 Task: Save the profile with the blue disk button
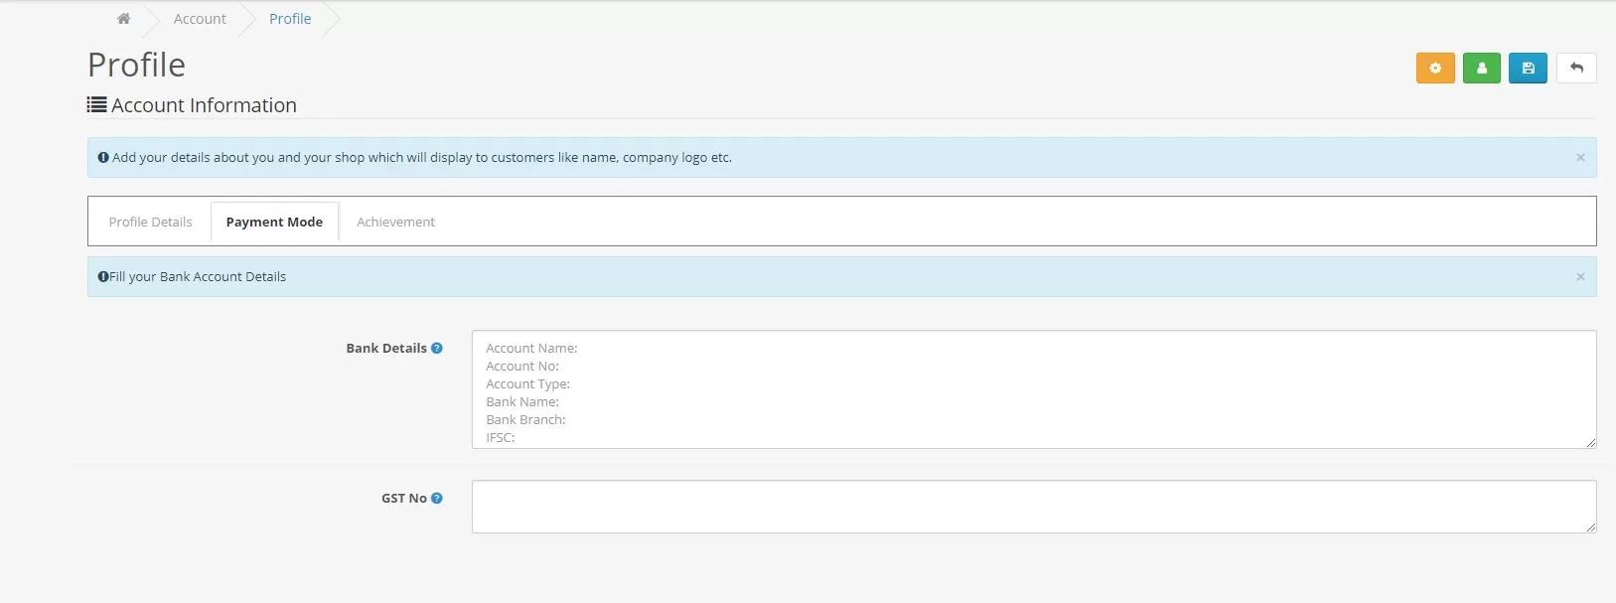tap(1528, 69)
